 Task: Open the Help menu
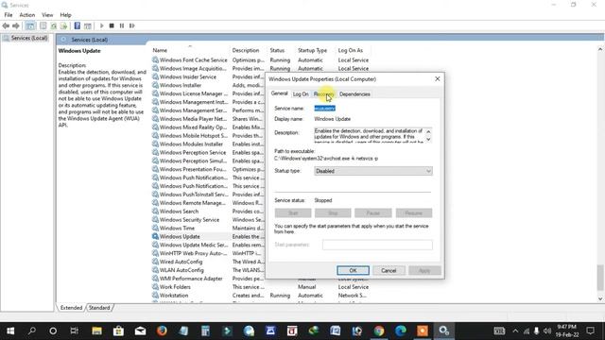[65, 15]
